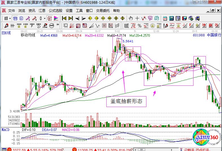Expand the 日 period dropdown arrow
222x151 pixels.
(10, 18)
